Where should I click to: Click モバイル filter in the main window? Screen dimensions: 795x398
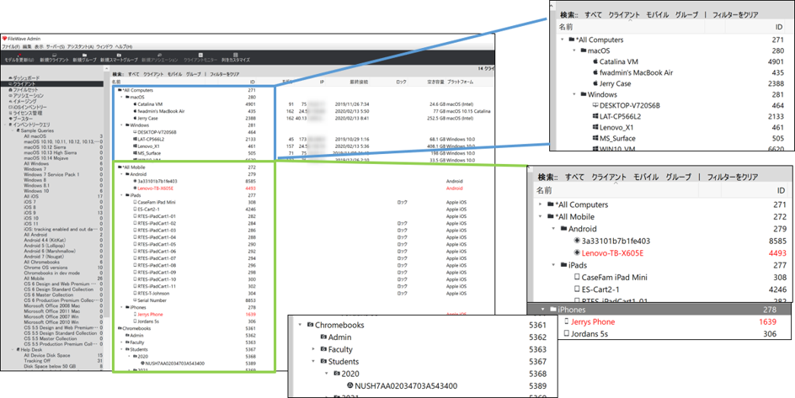(x=175, y=74)
